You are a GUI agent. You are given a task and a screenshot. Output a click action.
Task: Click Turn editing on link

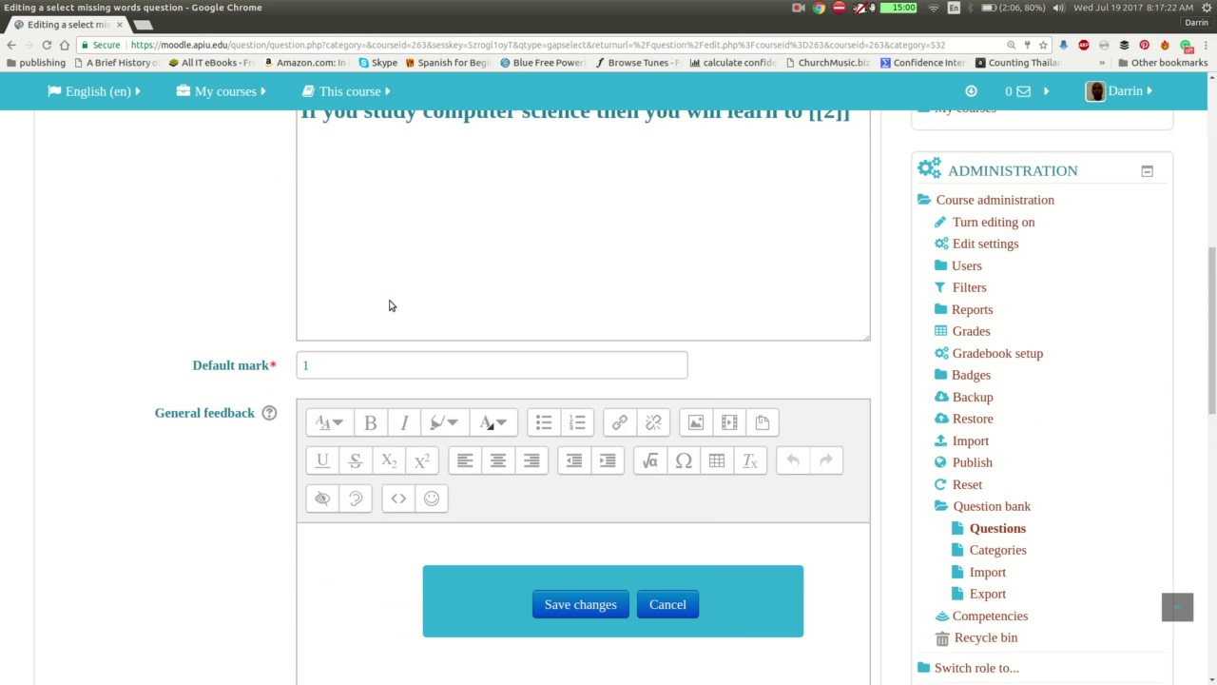[x=994, y=222]
